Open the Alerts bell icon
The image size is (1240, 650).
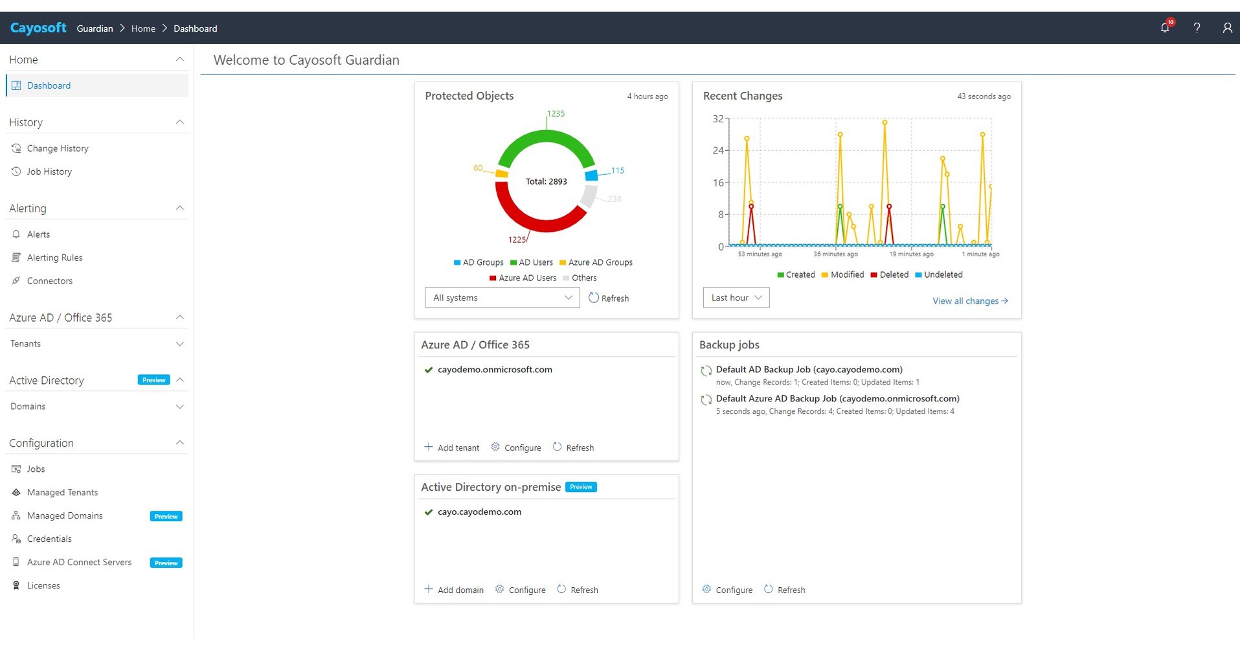[x=16, y=234]
